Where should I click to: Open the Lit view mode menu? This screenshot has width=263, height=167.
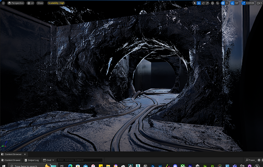coord(30,3)
